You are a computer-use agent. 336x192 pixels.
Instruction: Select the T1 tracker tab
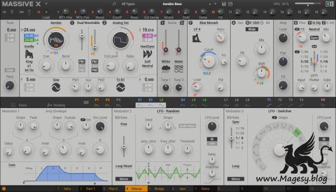(x=269, y=102)
